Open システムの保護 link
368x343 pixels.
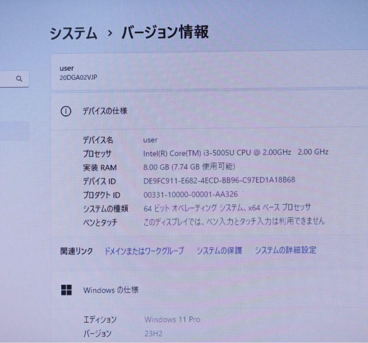click(x=219, y=250)
